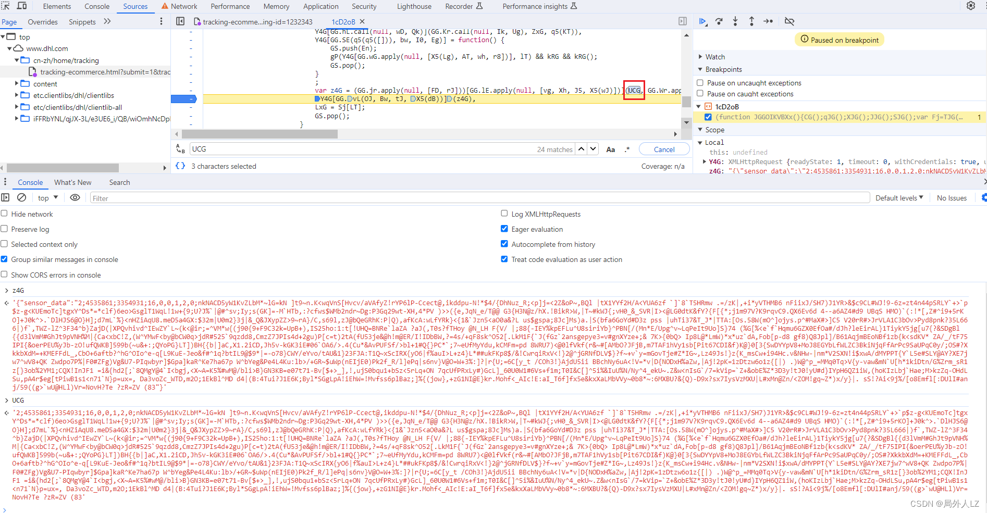Go to previous search match
Viewport: 987px width, 513px height.
[x=582, y=149]
